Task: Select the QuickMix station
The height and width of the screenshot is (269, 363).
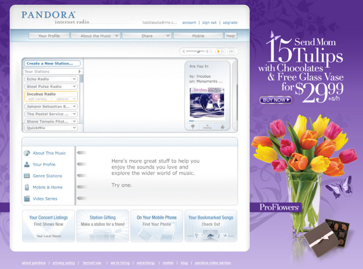Action: click(x=36, y=128)
